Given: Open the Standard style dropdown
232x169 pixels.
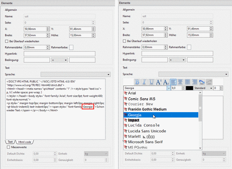Looking at the screenshot, I should point(203,88).
